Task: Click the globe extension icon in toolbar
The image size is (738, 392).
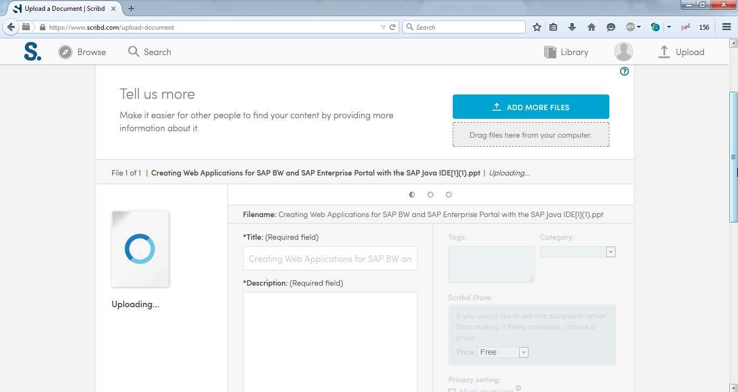Action: [x=655, y=27]
